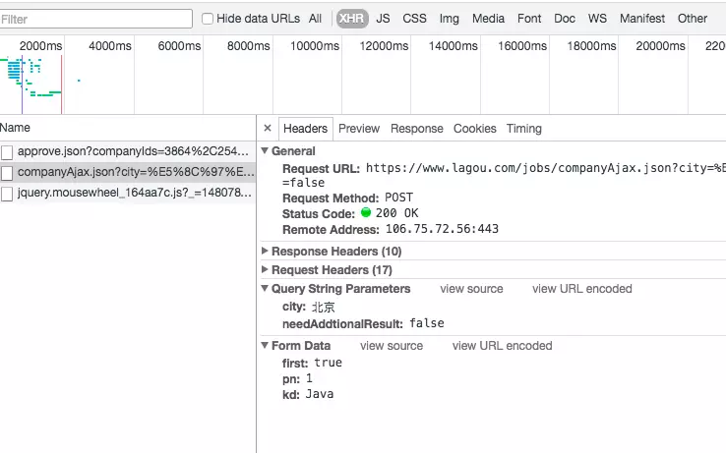Click view source for Form Data

point(391,346)
